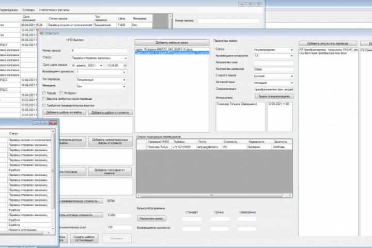This screenshot has height=248, width=372.
Task: Click the character count input field
Action: [273, 69]
